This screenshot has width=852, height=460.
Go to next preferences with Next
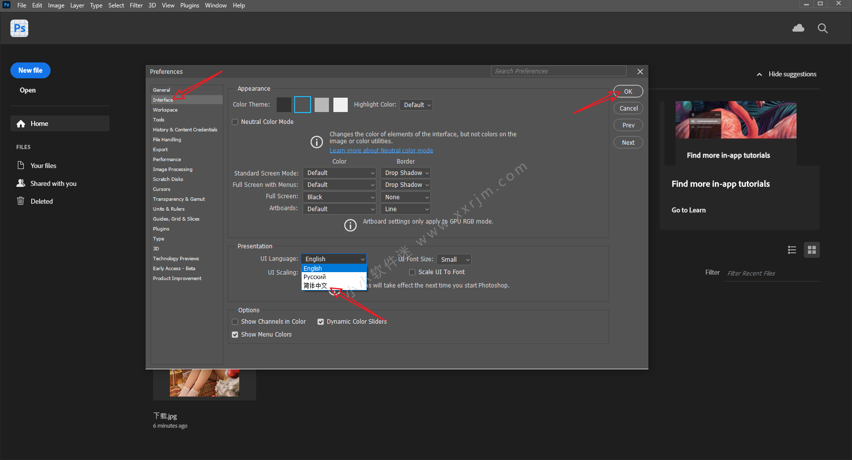pos(628,143)
